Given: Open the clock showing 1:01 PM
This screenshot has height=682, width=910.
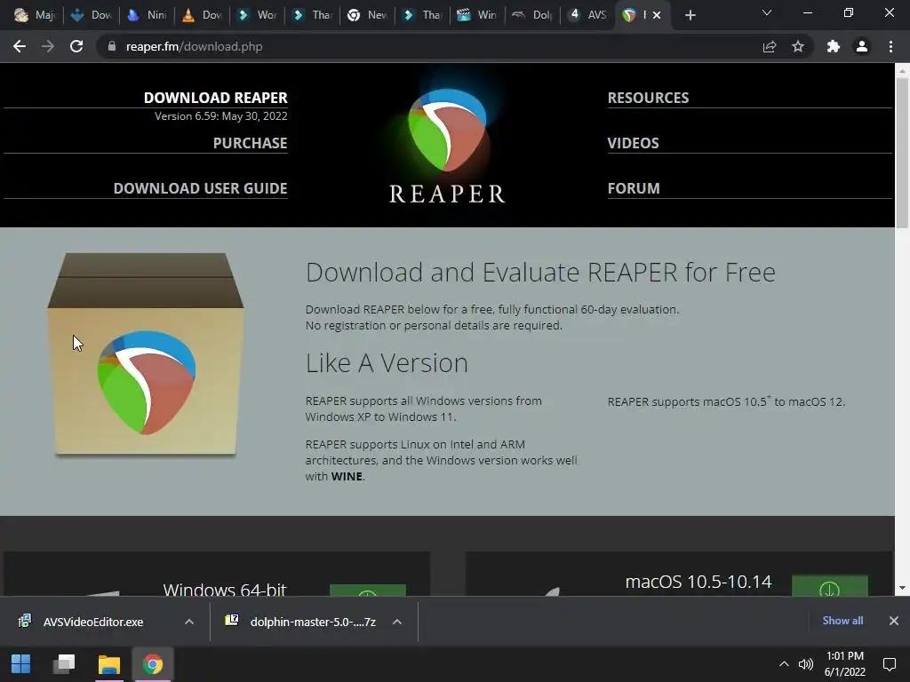Looking at the screenshot, I should pyautogui.click(x=845, y=664).
